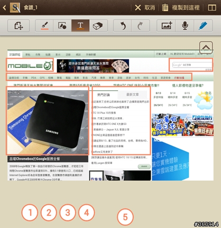
Task: Open the blue 只要1天 cloud ad
Action: (x=170, y=159)
